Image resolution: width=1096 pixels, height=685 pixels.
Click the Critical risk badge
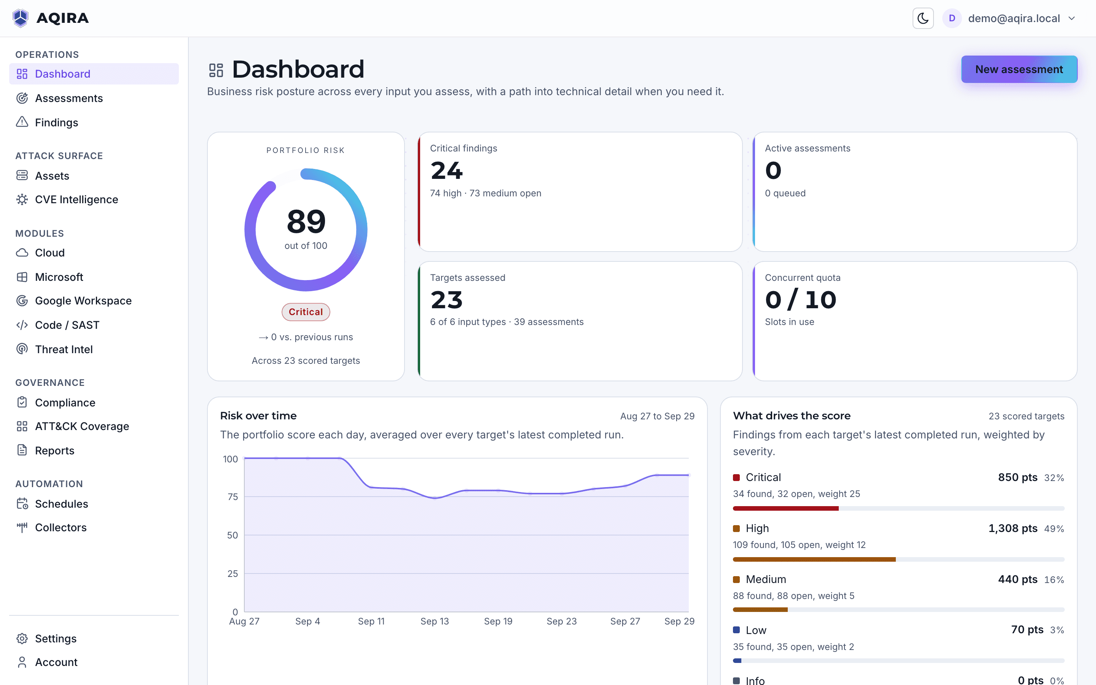[x=306, y=312]
